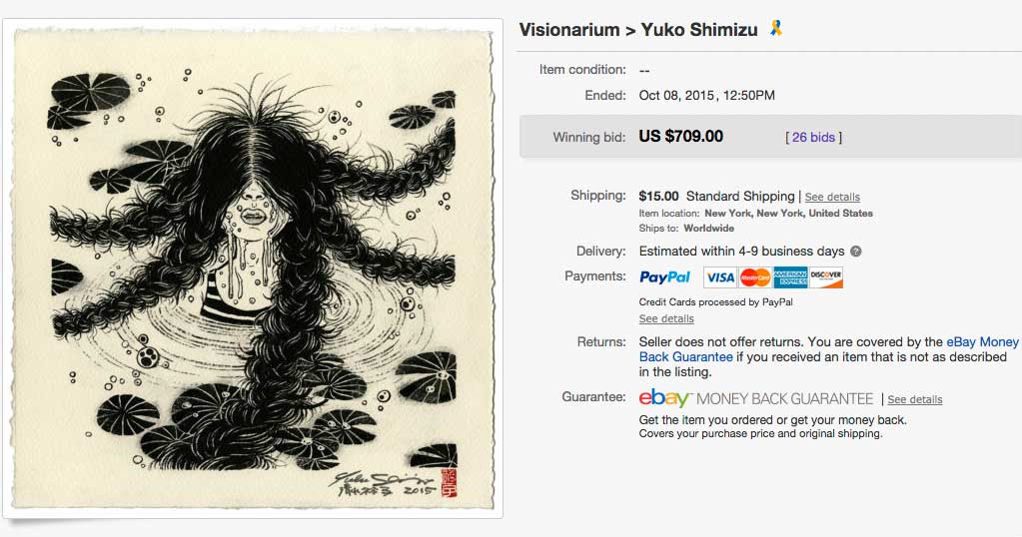
Task: Click the Visa card icon
Action: (719, 277)
